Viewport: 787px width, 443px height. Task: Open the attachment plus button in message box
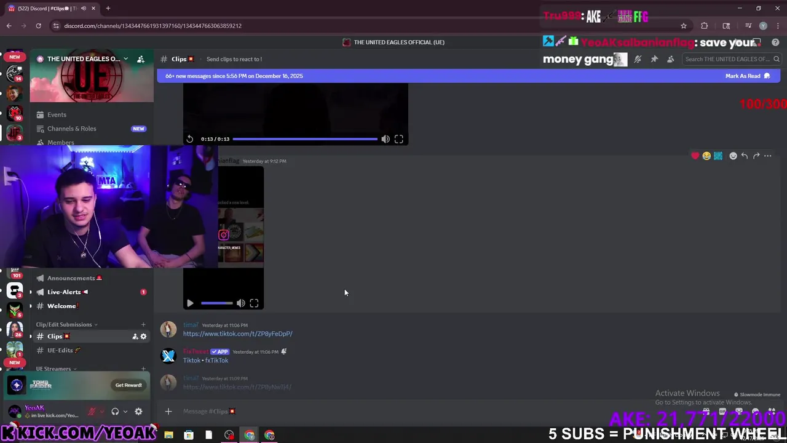[x=168, y=412]
